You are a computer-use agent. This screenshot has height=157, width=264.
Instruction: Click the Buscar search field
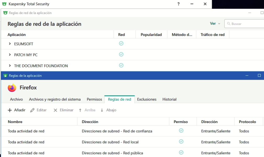[244, 24]
